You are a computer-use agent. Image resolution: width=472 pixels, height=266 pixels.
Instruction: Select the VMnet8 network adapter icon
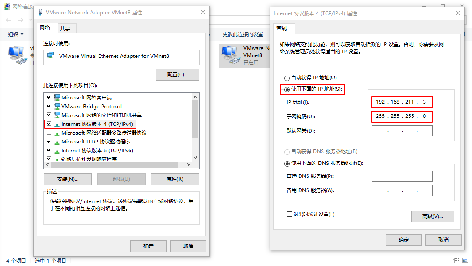coord(231,55)
